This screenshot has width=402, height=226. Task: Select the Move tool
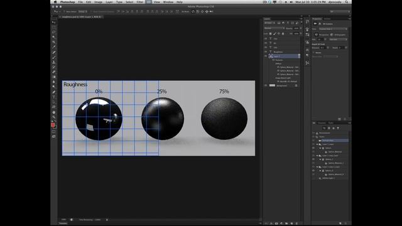coord(54,23)
